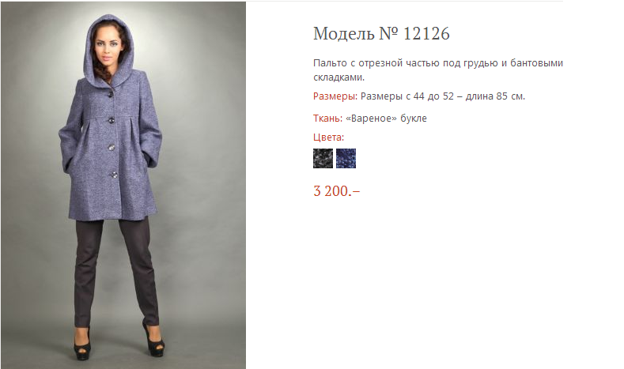Click the text Размеры с 44 до 52
The height and width of the screenshot is (369, 624).
pos(407,96)
